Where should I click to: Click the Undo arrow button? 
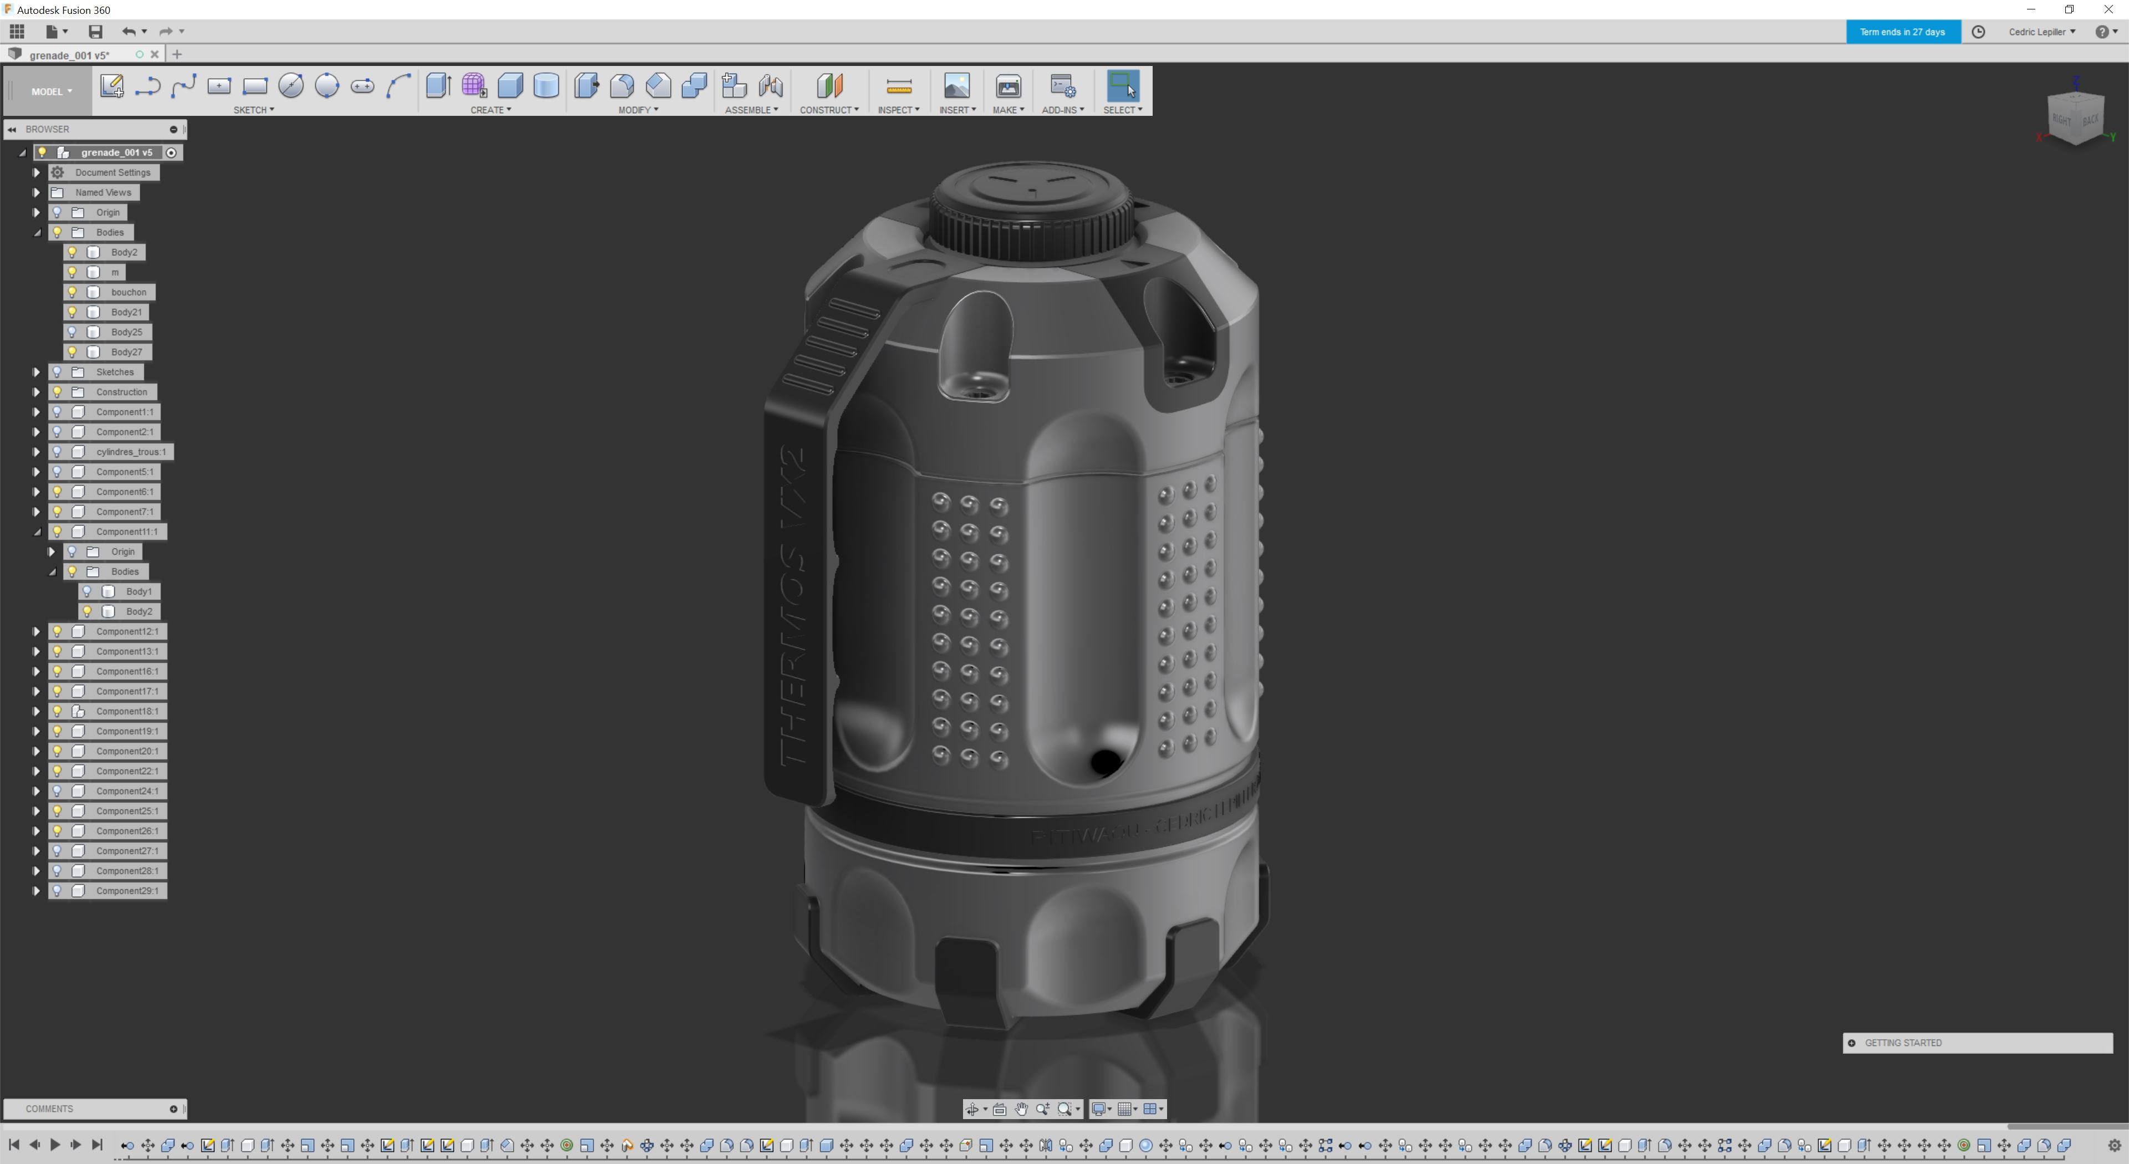click(129, 32)
